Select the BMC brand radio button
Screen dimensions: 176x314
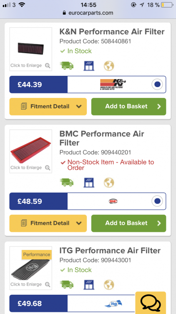(157, 201)
